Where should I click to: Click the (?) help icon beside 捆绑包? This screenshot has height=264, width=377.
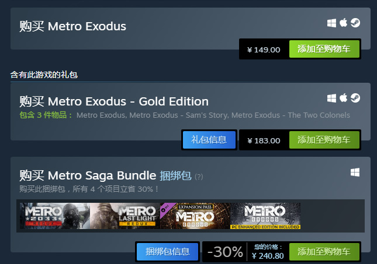coord(199,176)
